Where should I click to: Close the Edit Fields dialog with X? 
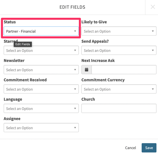[x=153, y=7]
